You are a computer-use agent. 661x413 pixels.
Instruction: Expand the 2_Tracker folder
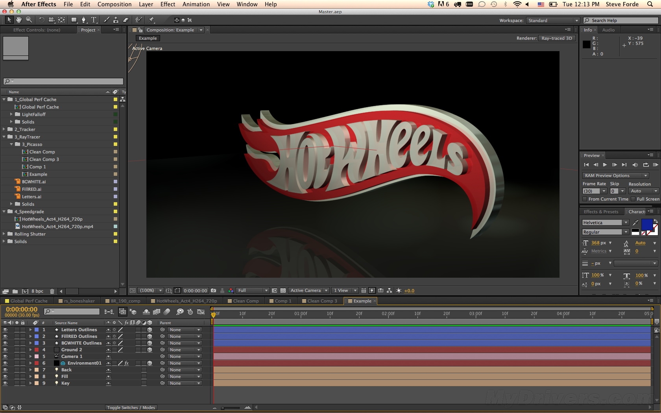tap(4, 129)
